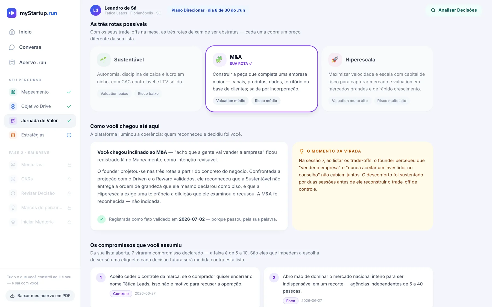The width and height of the screenshot is (492, 307).
Task: Open Conversa via the chat bubble icon
Action: pyautogui.click(x=12, y=47)
